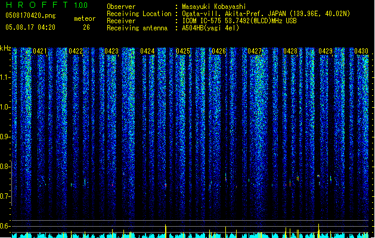Click the 1.1 frequency axis label
This screenshot has height=238, width=375.
[x=5, y=77]
